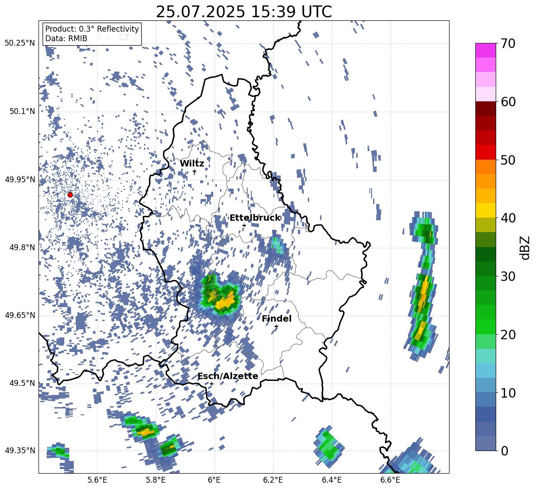This screenshot has height=489, width=536.
Task: Click the 'Data: RMIB' text
Action: click(66, 38)
